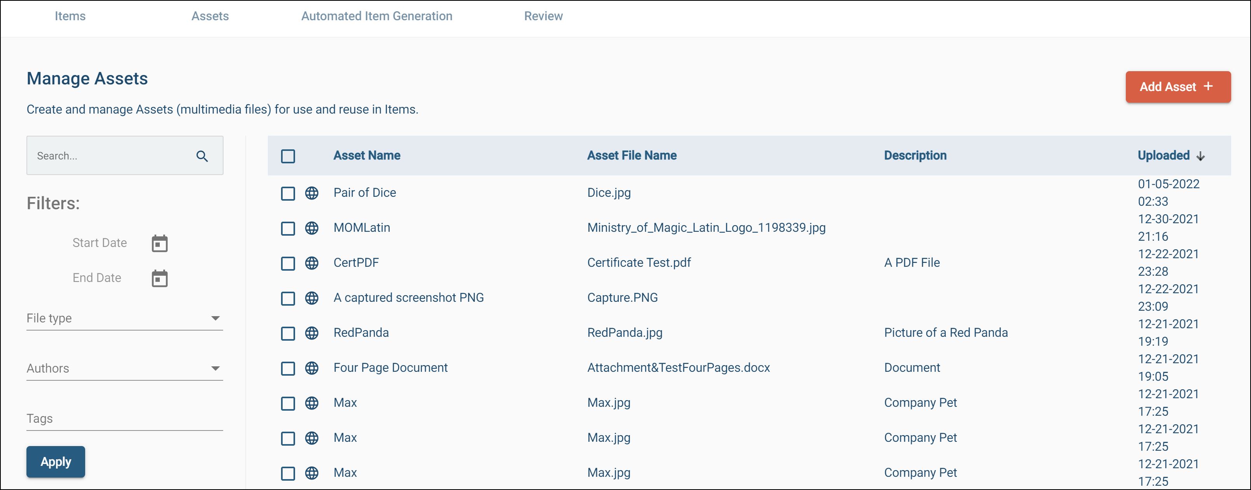
Task: Click globe icon beside Pair of Dice
Action: [x=312, y=193]
